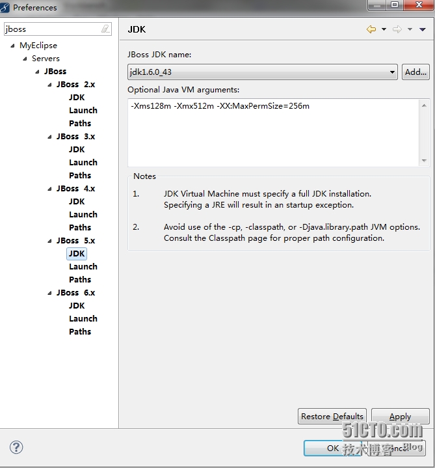Collapse the MyEclipse tree node
435x468 pixels.
[12, 46]
